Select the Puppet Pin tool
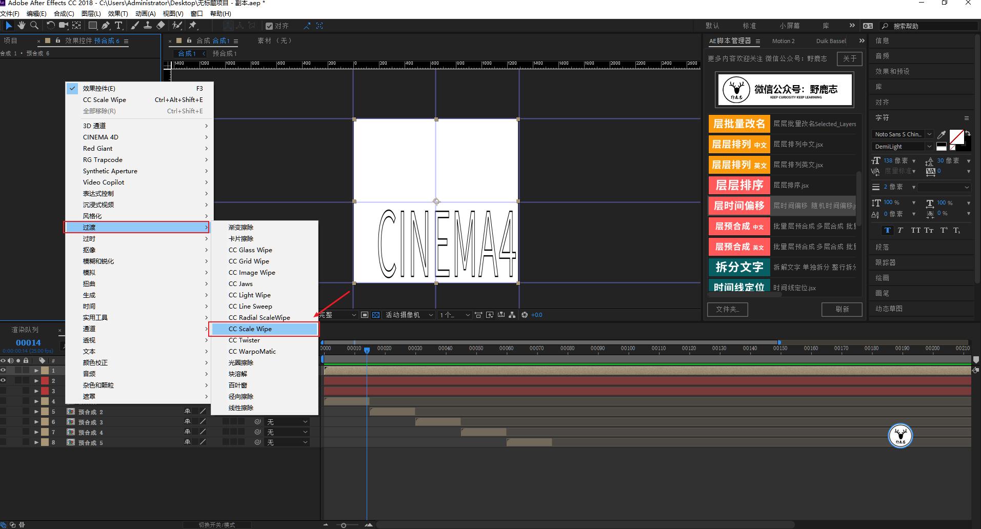Image resolution: width=981 pixels, height=529 pixels. click(193, 25)
